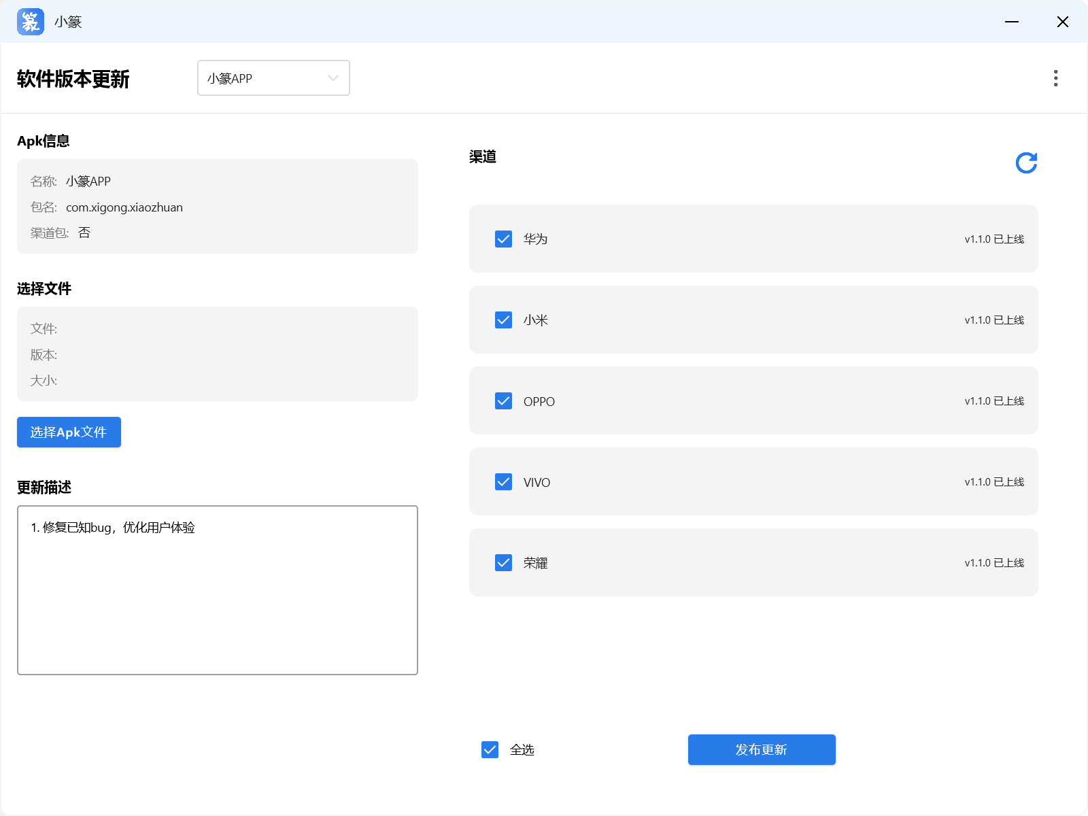Click the 全选 label text

pyautogui.click(x=522, y=750)
